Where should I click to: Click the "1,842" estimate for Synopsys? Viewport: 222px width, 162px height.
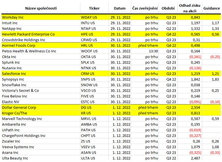195,79
